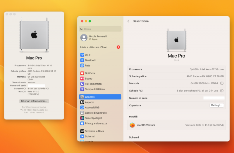Open the Copertura Dettagli button
Screen dimensions: 234x153
tap(216, 105)
